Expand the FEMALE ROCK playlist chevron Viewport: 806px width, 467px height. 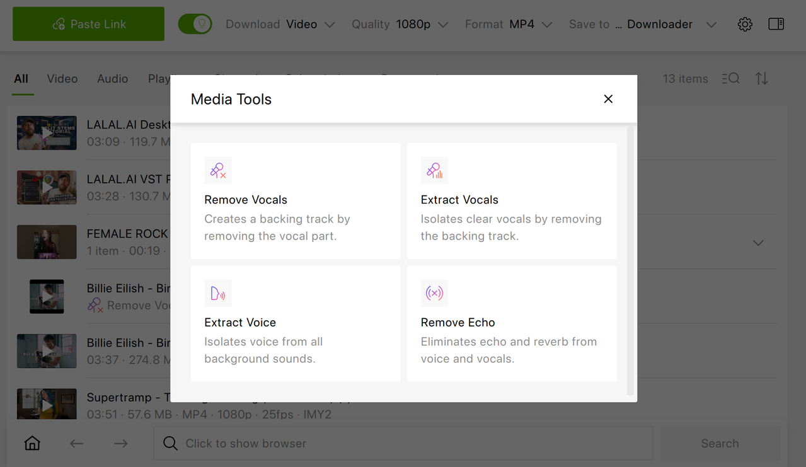pyautogui.click(x=758, y=243)
